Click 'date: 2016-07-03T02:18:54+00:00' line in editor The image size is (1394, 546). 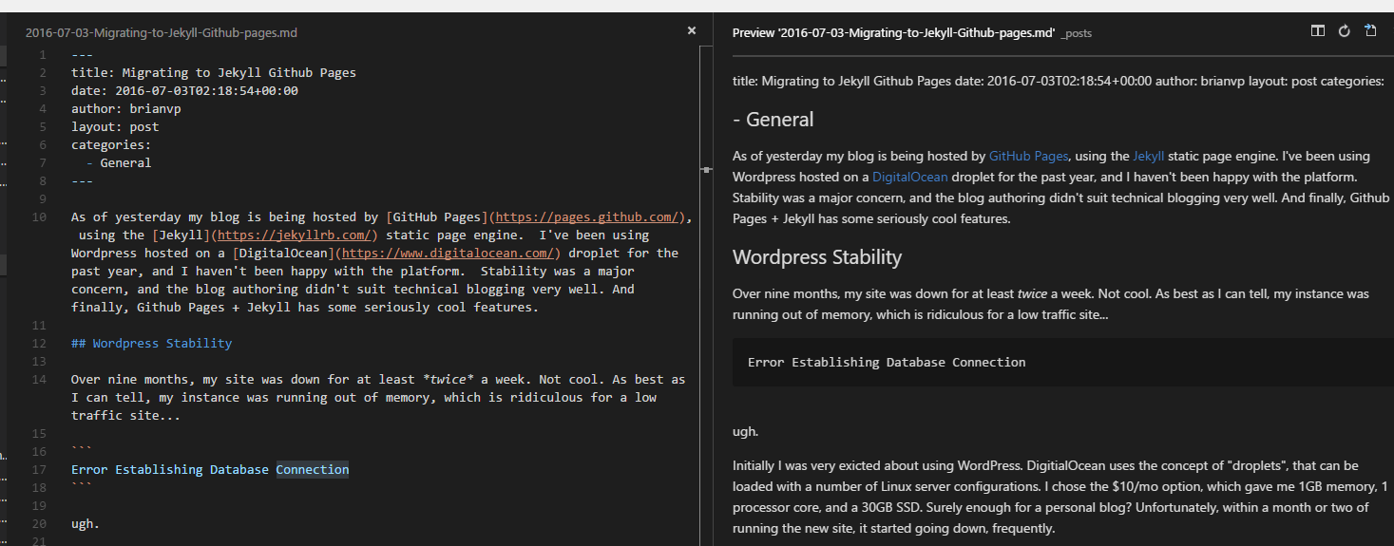(184, 90)
